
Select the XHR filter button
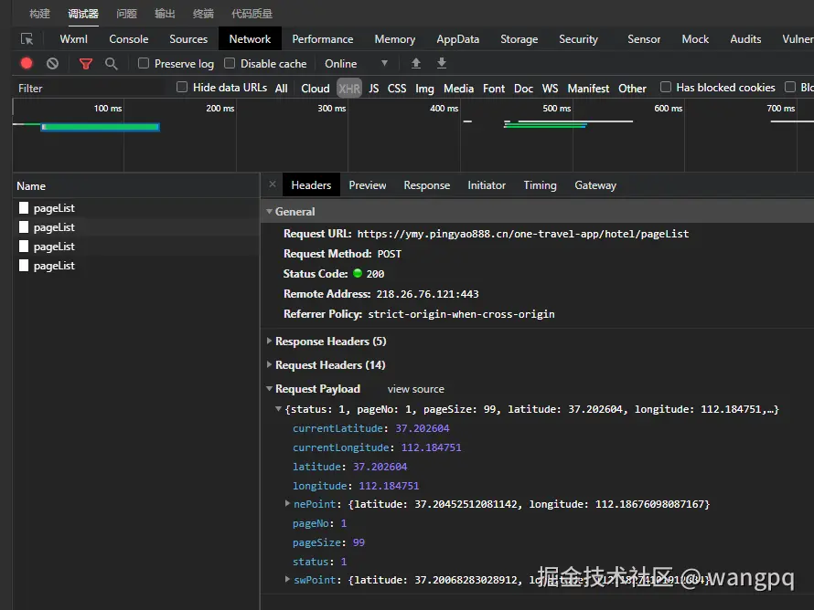click(x=349, y=89)
